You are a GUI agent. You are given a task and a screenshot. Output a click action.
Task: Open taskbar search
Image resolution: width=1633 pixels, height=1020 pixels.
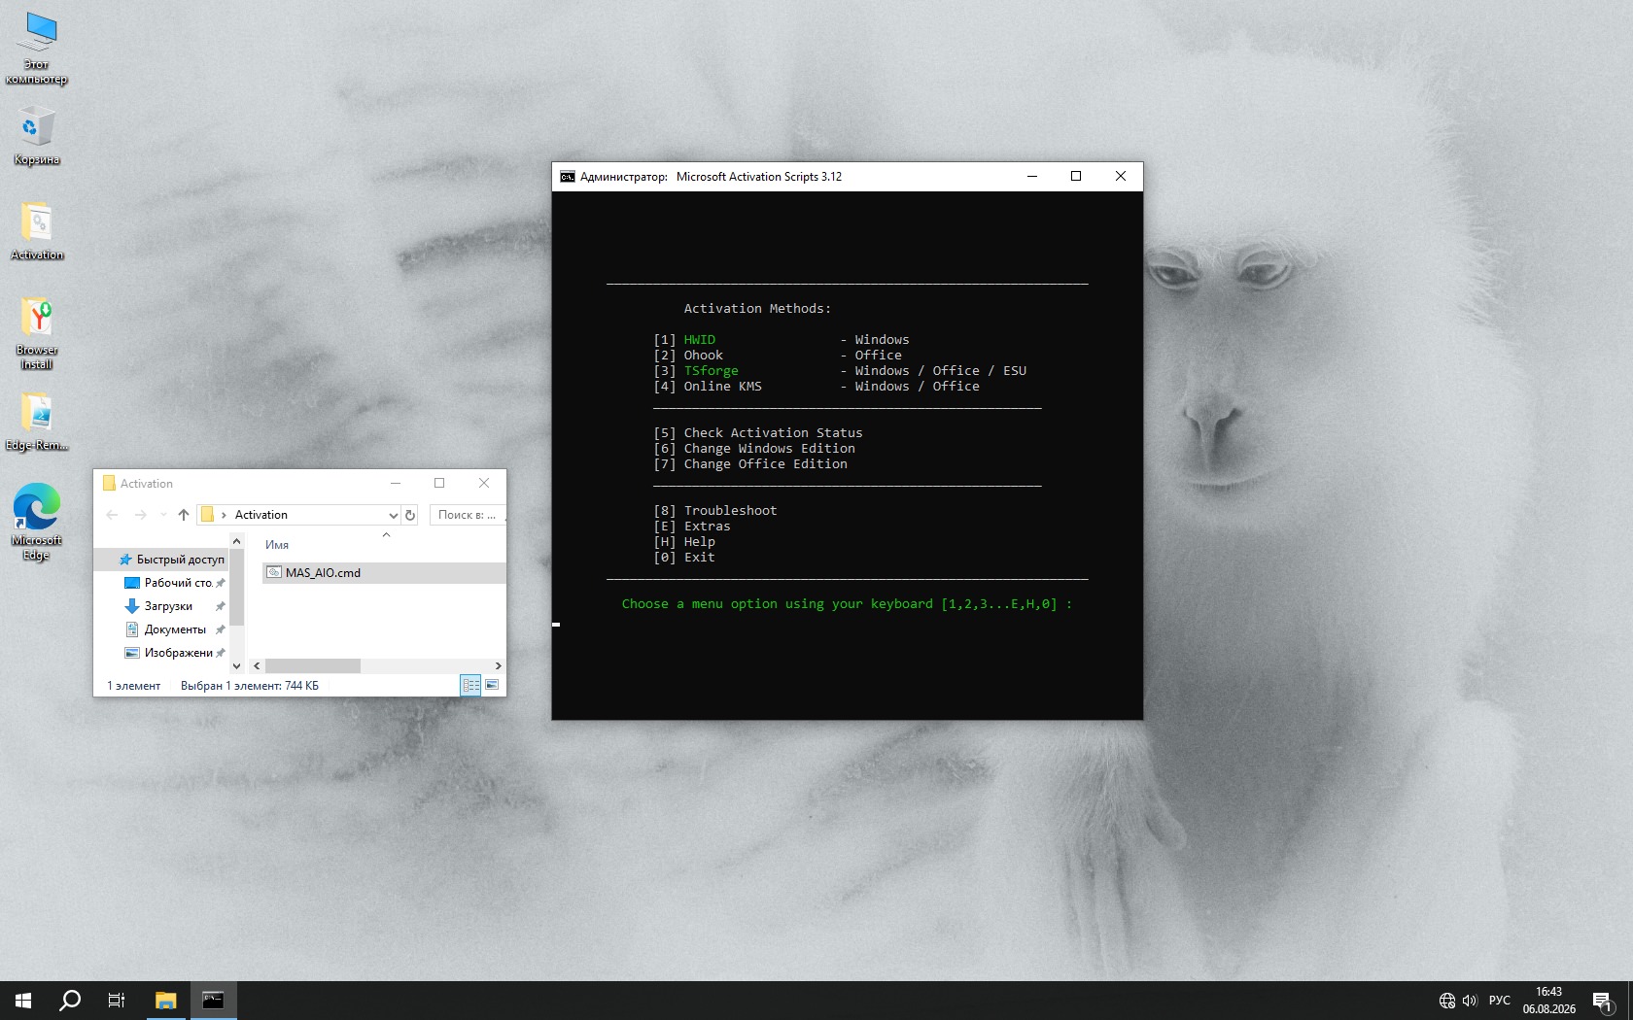[x=70, y=1001]
